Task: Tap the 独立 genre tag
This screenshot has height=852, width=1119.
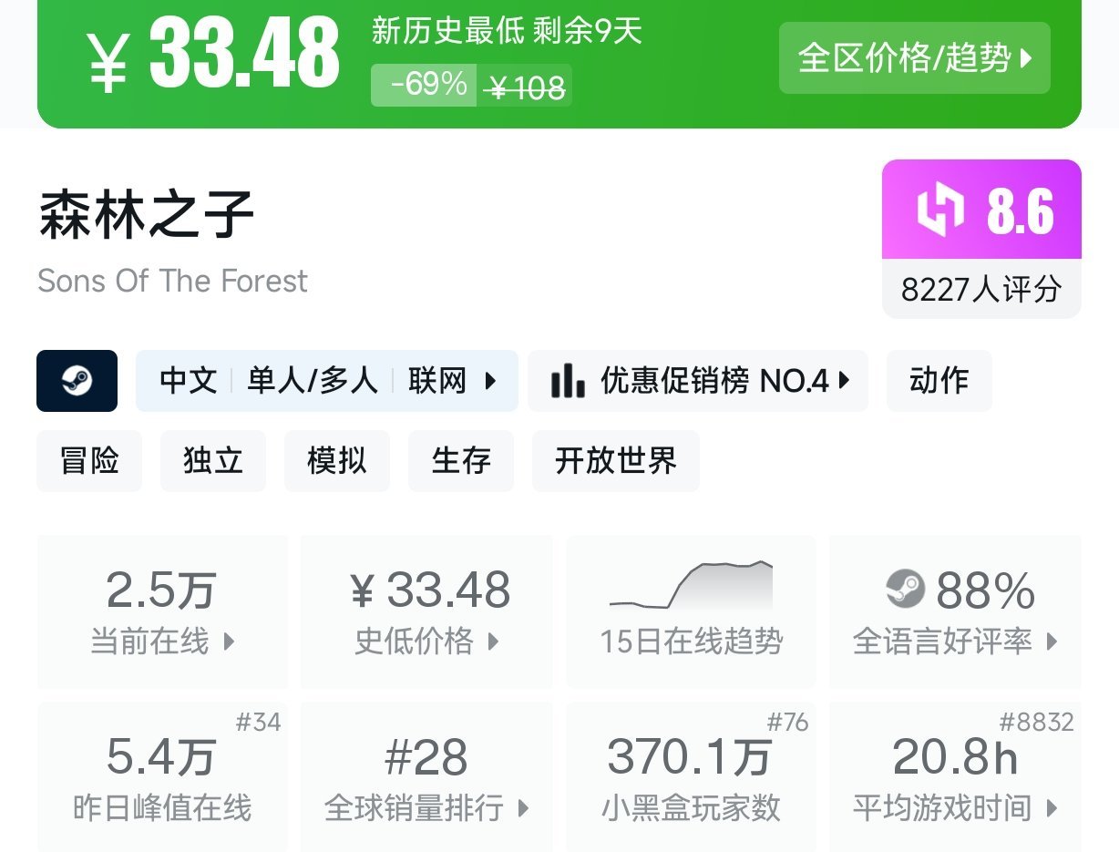Action: pyautogui.click(x=213, y=461)
